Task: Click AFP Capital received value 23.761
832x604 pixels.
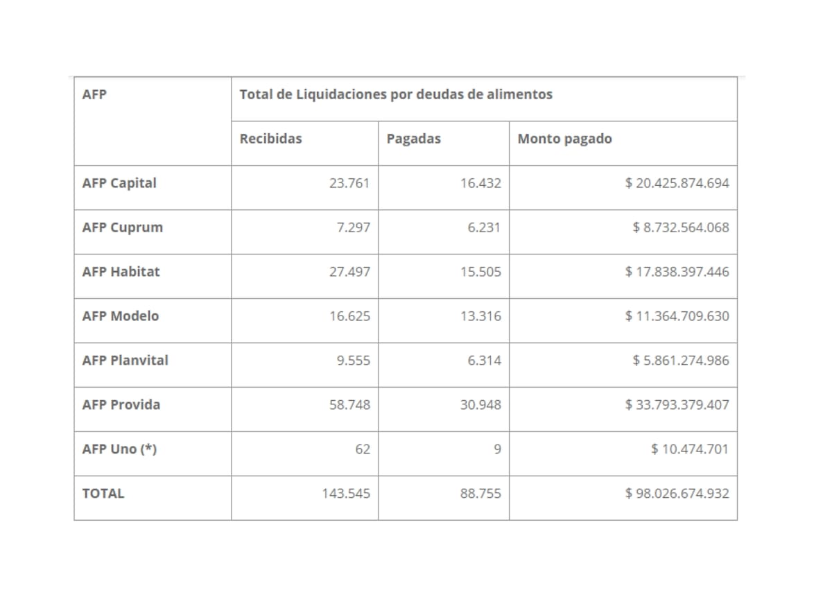Action: (349, 183)
